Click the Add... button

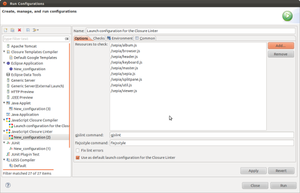coord(281,46)
